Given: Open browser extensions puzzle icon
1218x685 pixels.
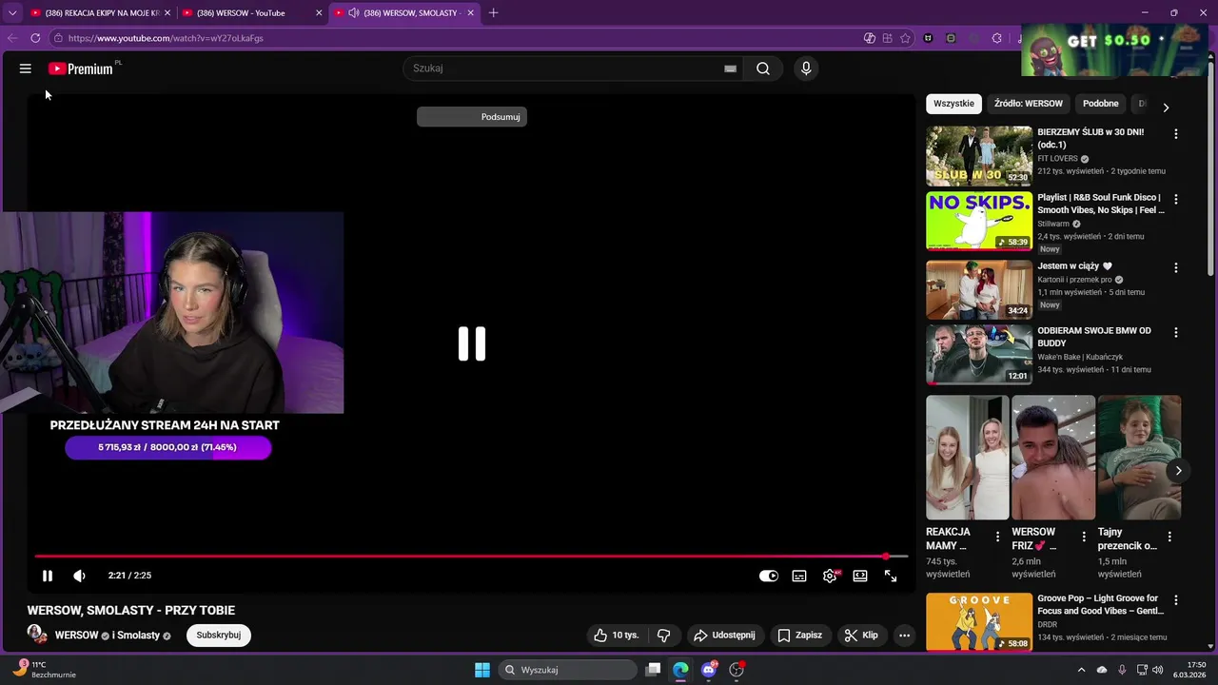Looking at the screenshot, I should 996,38.
